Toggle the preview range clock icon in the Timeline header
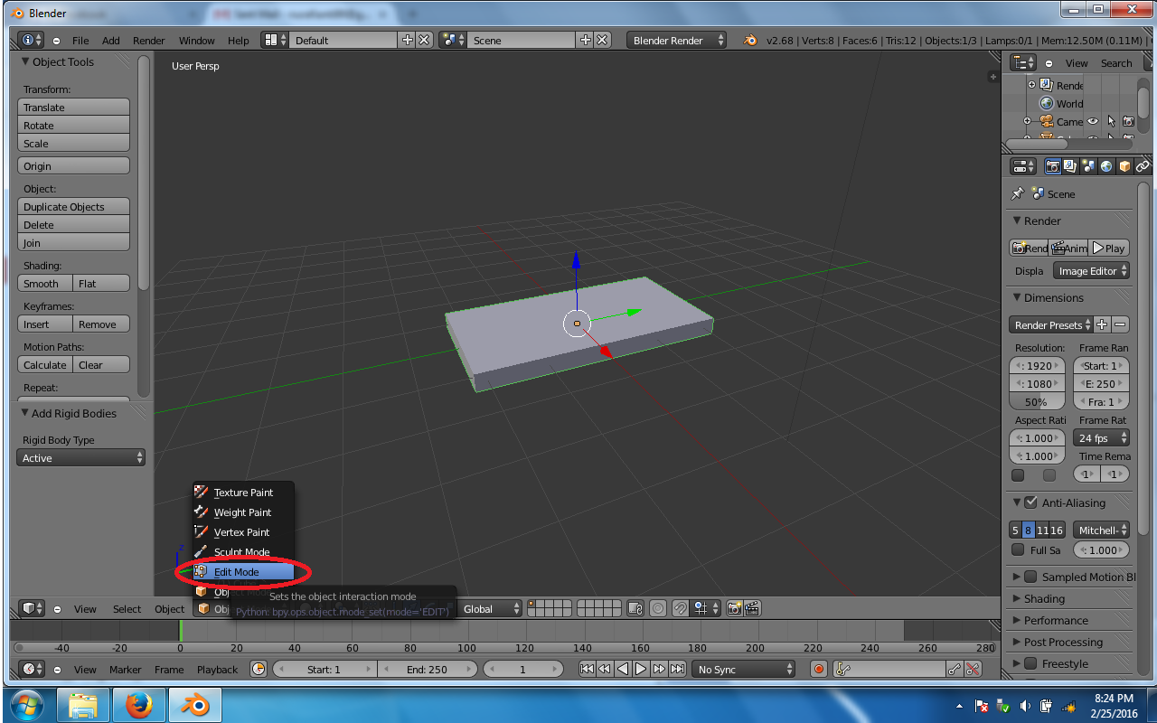The height and width of the screenshot is (723, 1157). (259, 669)
